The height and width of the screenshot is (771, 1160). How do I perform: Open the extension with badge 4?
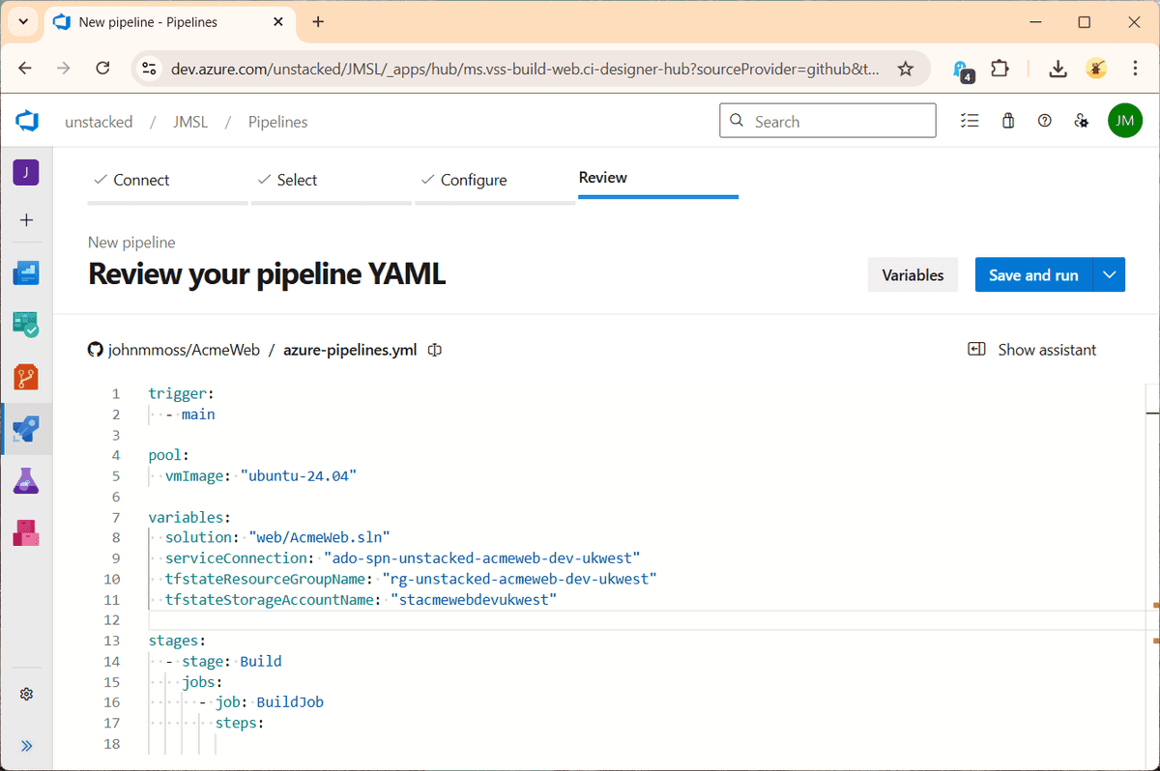pyautogui.click(x=962, y=70)
